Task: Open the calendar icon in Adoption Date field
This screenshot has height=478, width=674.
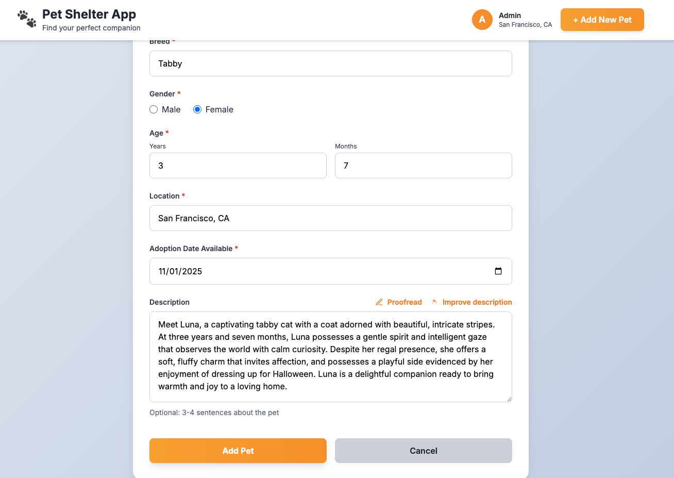Action: [x=498, y=271]
